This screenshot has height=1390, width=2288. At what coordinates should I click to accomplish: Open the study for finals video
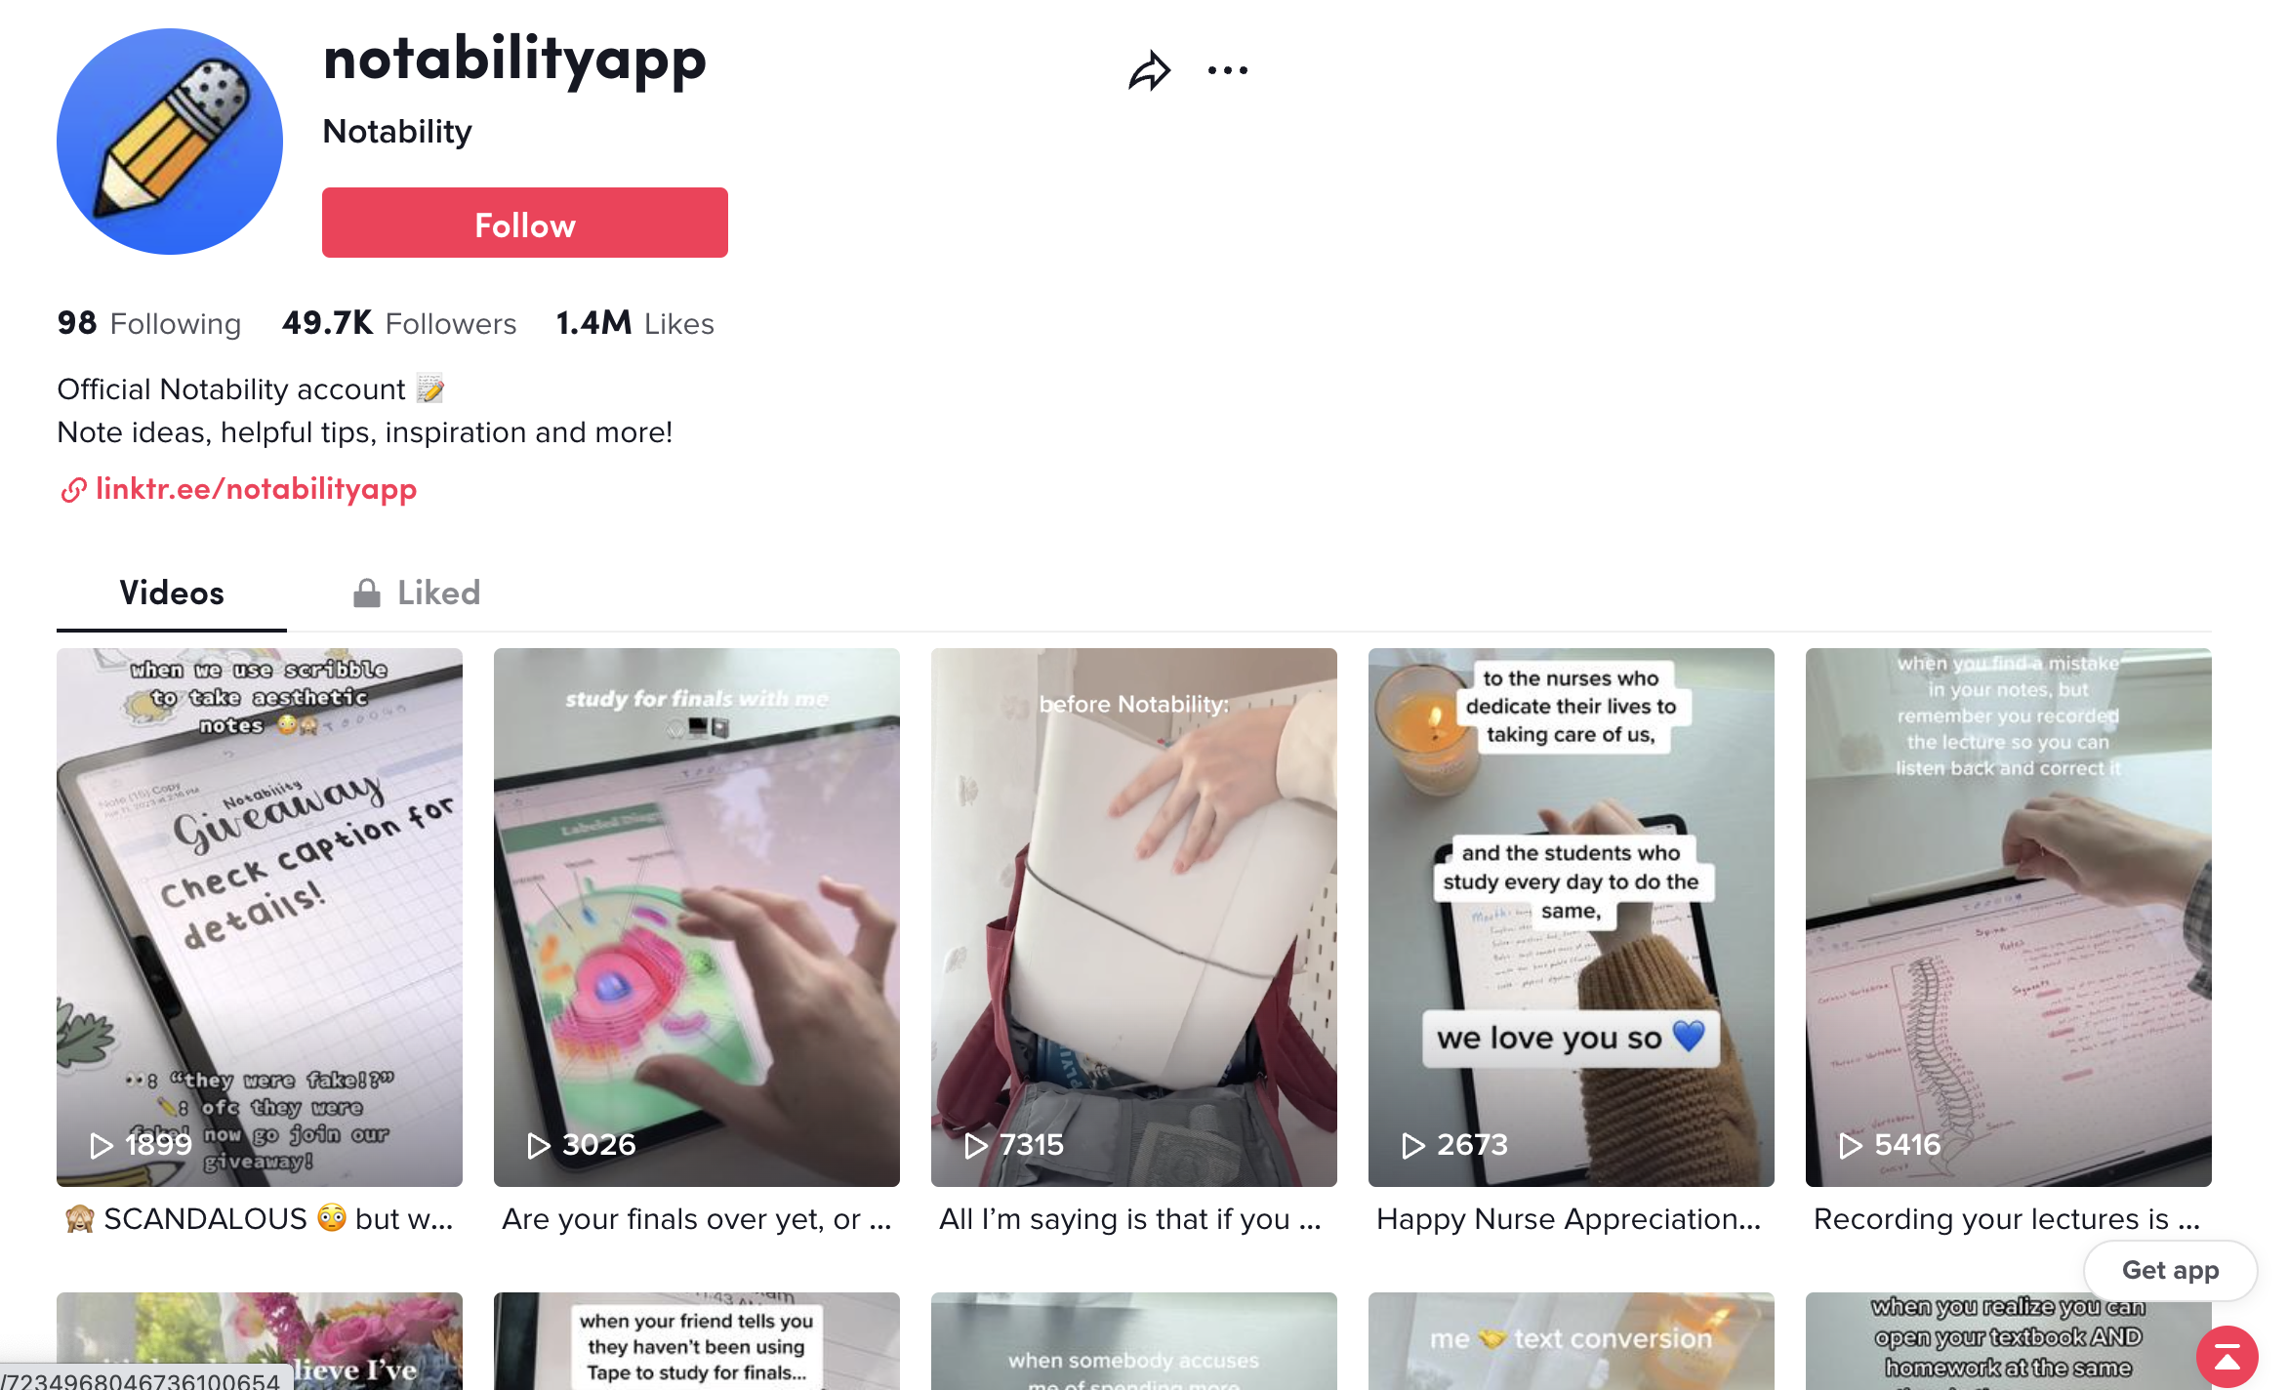click(x=697, y=918)
